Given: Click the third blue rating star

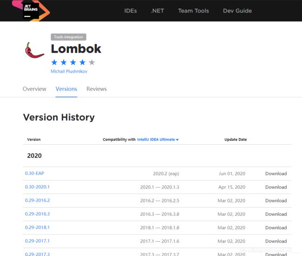Looking at the screenshot, I should [x=73, y=62].
